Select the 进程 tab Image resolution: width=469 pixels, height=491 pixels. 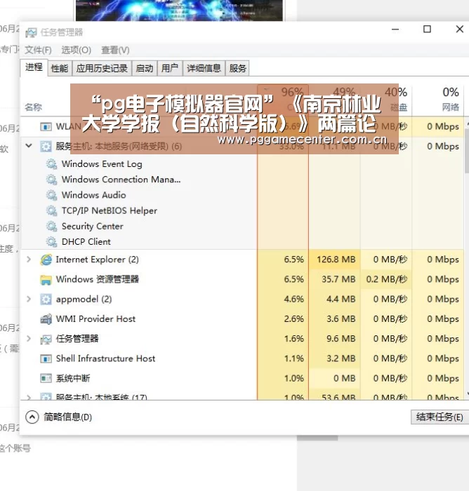pos(34,67)
